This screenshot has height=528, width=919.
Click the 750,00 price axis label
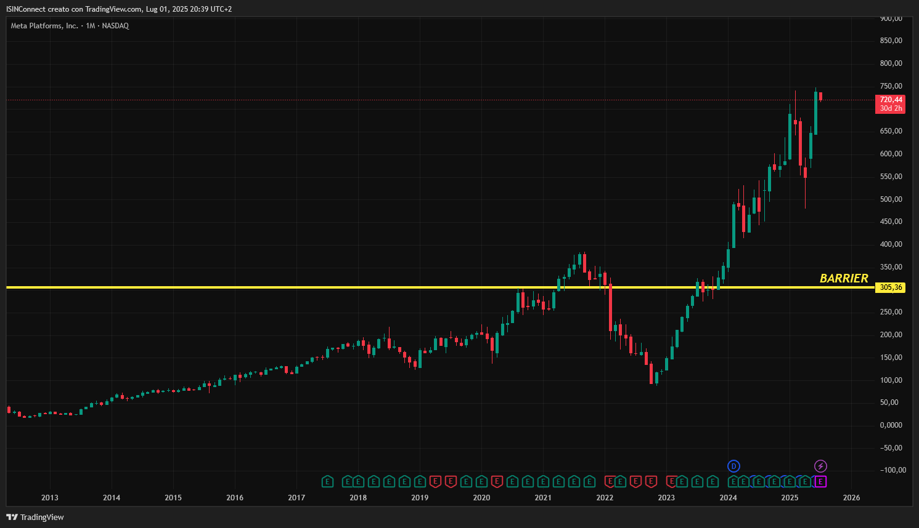[x=891, y=86]
